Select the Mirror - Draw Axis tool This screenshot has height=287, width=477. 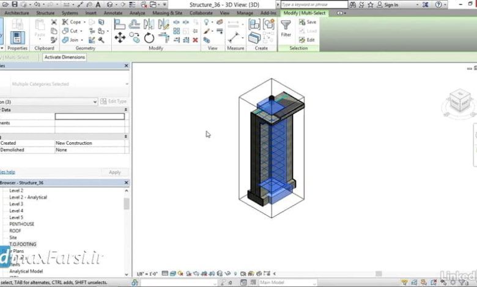pos(164,24)
